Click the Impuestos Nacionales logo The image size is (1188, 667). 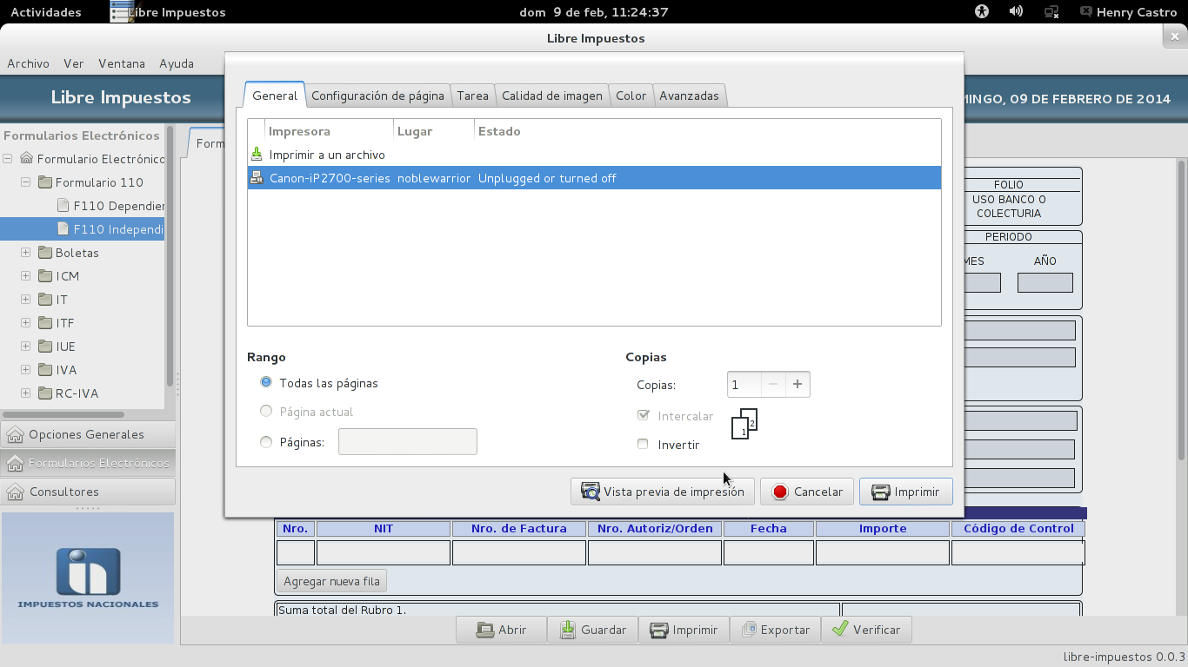pos(88,578)
